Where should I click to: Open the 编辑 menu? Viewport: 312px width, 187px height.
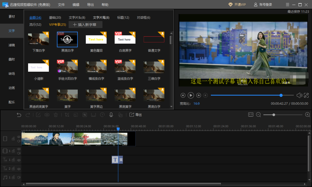coord(76,5)
